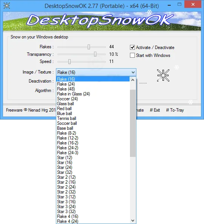
Task: Select Star 2 (16) option
Action: point(93,182)
